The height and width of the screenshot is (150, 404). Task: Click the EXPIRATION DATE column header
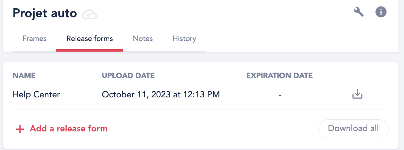pos(280,76)
